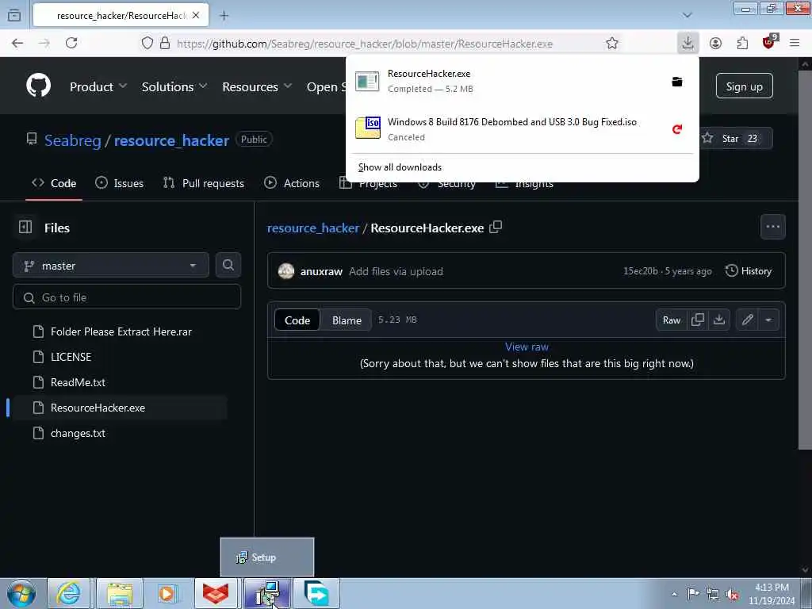The height and width of the screenshot is (609, 812).
Task: Collapse the Files side panel
Action: pos(25,227)
